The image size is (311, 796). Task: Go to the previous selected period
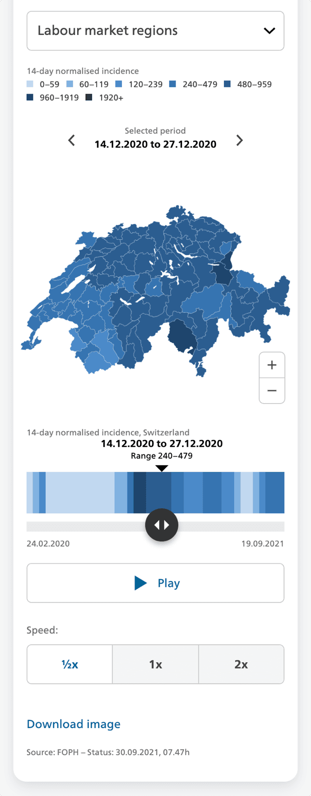pos(72,140)
